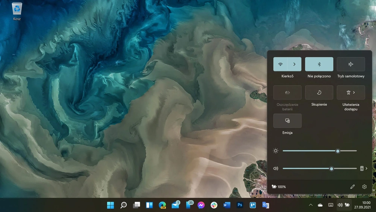Viewport: 376px width, 212px height.
Task: Open Messenger from the taskbar
Action: [201, 205]
